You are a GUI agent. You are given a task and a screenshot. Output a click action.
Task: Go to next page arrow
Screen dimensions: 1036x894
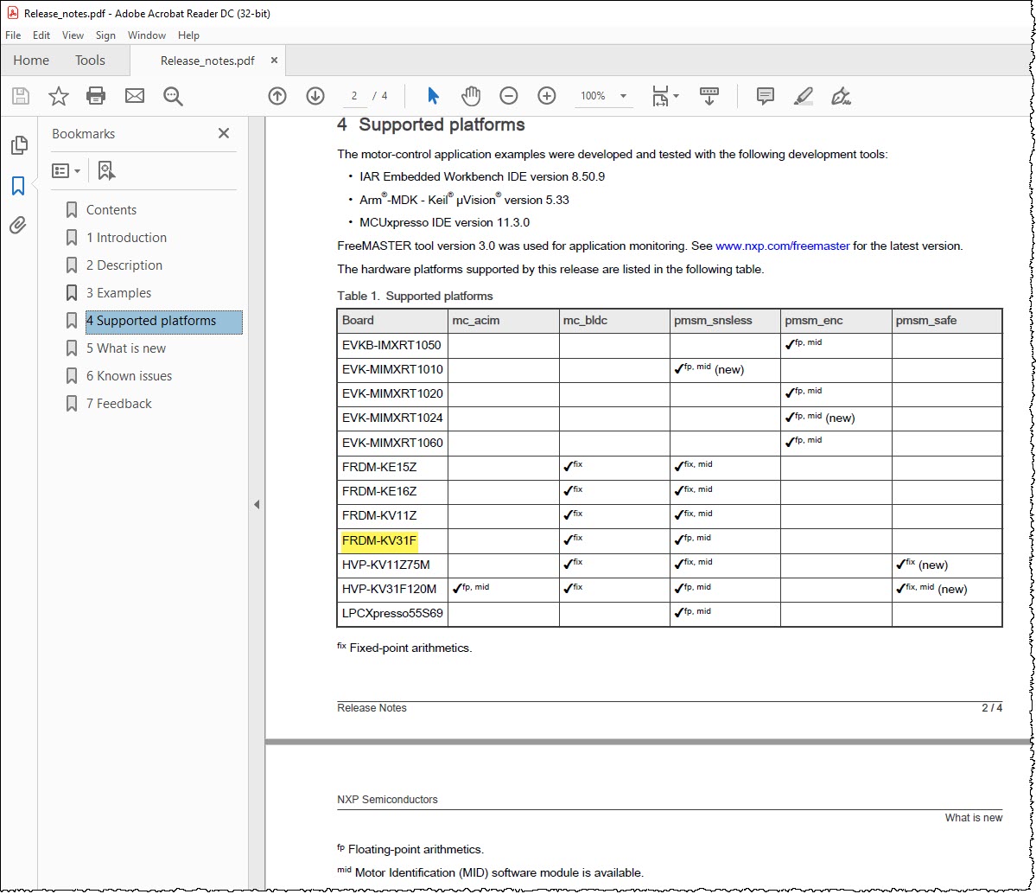(x=315, y=96)
